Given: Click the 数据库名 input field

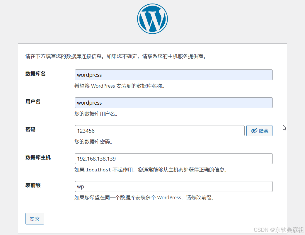Looking at the screenshot, I should coord(173,75).
